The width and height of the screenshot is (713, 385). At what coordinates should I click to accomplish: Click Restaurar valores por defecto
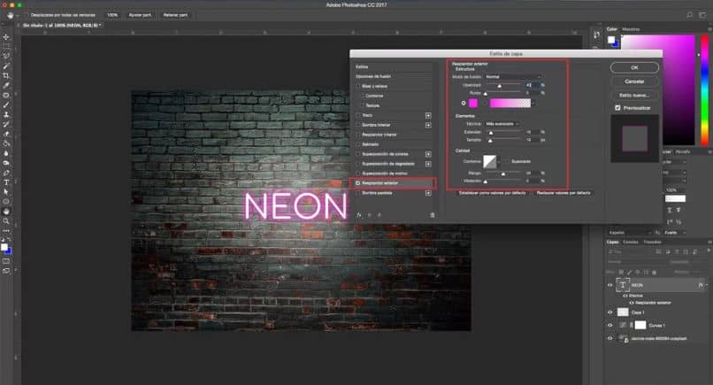tap(563, 193)
